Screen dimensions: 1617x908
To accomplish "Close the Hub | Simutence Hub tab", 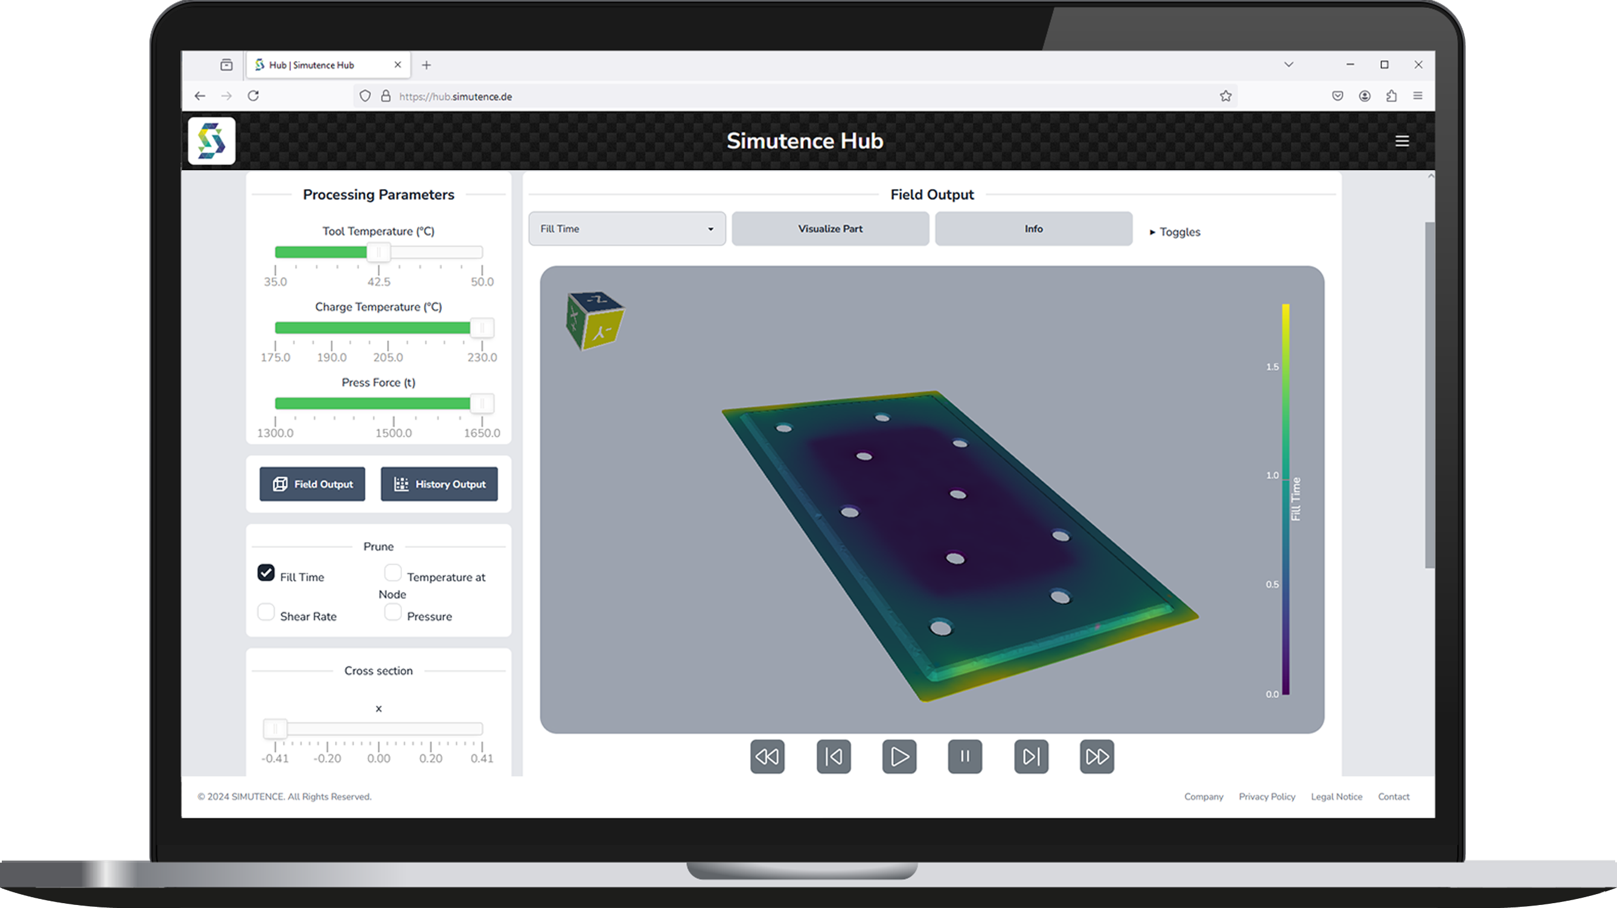I will pyautogui.click(x=397, y=65).
